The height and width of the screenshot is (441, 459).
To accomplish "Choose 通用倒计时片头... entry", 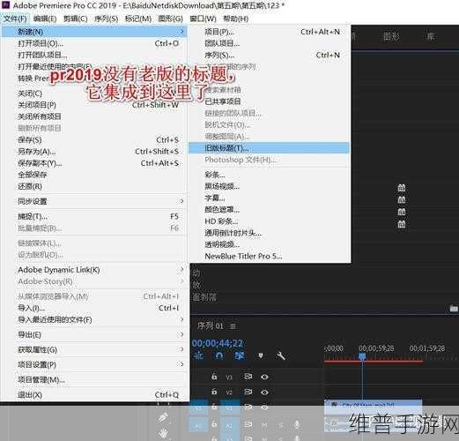I will 269,233.
